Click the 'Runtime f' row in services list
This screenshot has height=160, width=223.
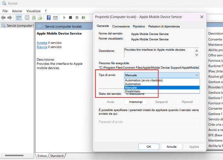pos(215,66)
